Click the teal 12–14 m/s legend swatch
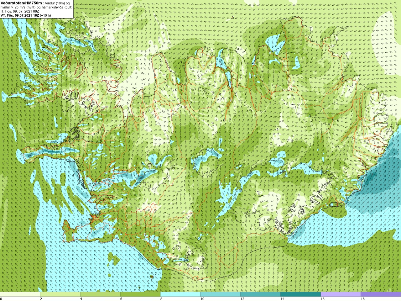This screenshot has height=301, width=401. point(261,294)
